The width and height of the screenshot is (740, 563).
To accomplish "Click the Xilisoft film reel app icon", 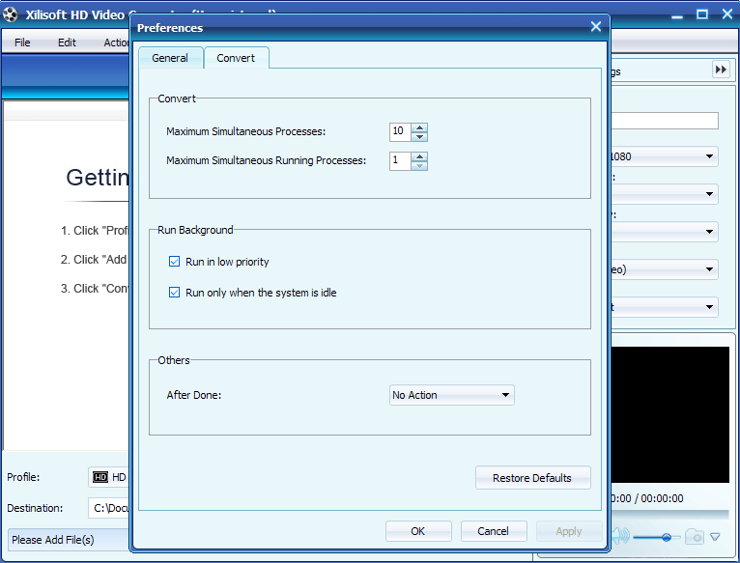I will tap(11, 14).
